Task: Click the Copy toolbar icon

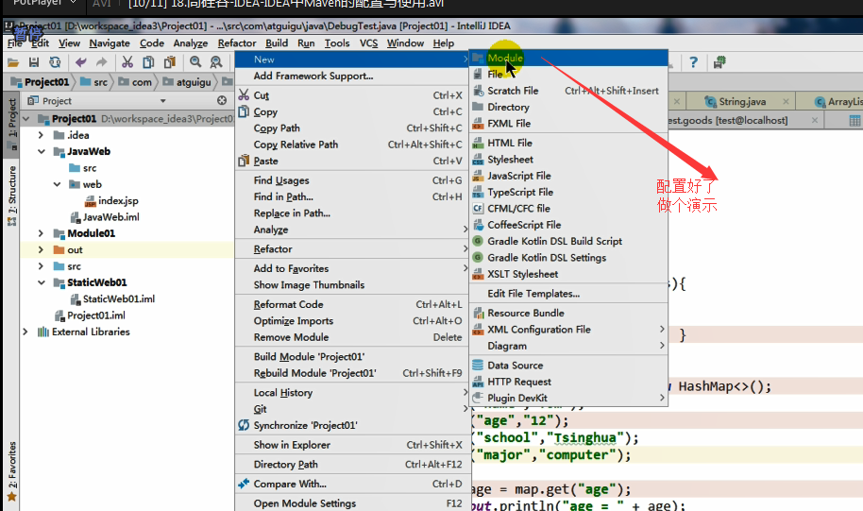Action: point(148,62)
